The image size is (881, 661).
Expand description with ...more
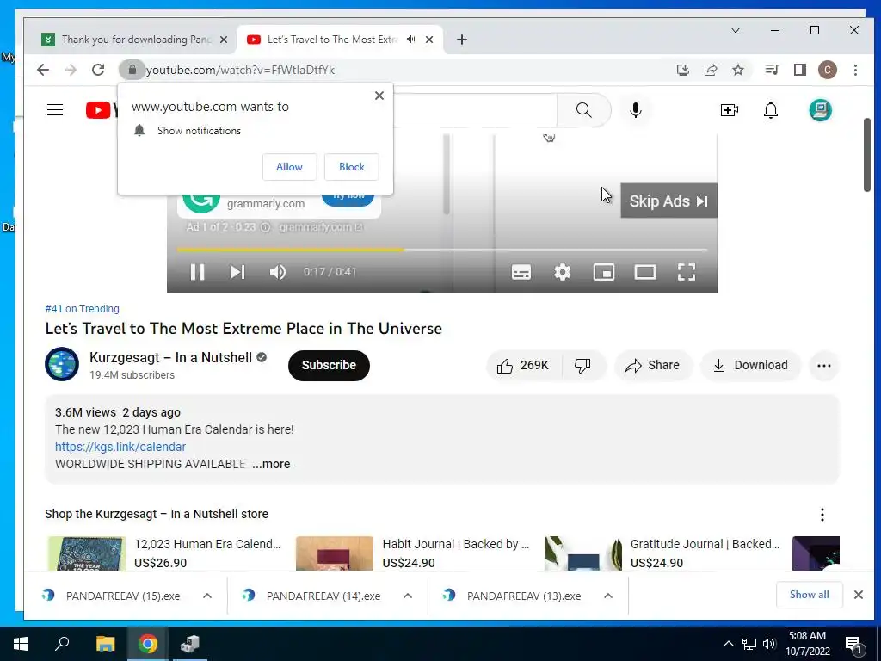click(x=271, y=464)
